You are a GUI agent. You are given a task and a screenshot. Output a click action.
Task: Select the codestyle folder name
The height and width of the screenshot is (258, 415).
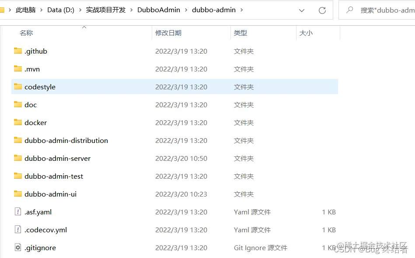[x=40, y=87]
